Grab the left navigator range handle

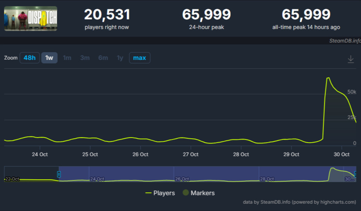click(x=59, y=174)
